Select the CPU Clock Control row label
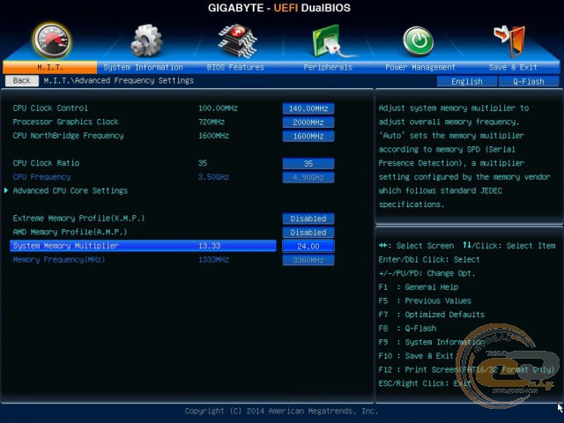Viewport: 564px width, 423px height. 50,108
